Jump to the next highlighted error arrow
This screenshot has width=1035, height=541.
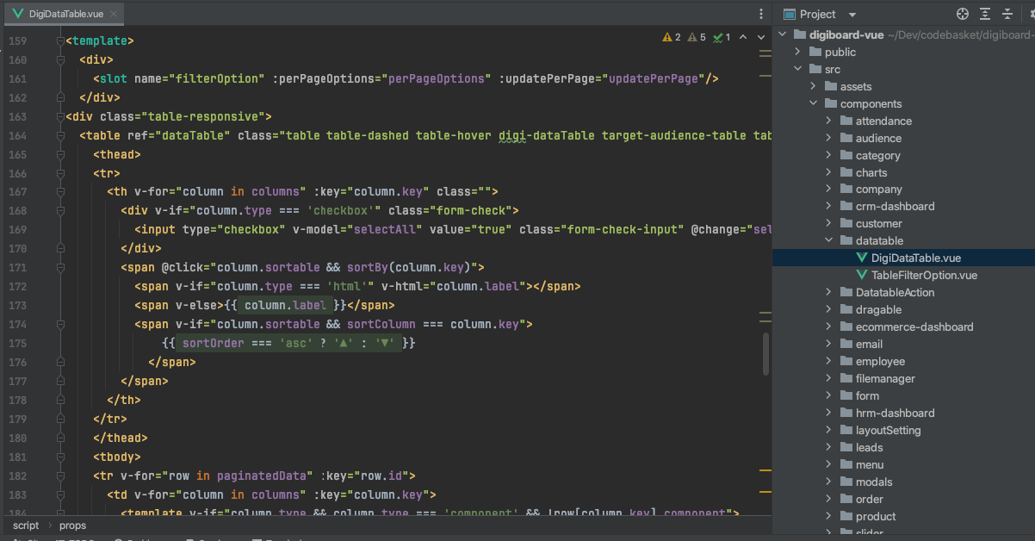tap(760, 38)
